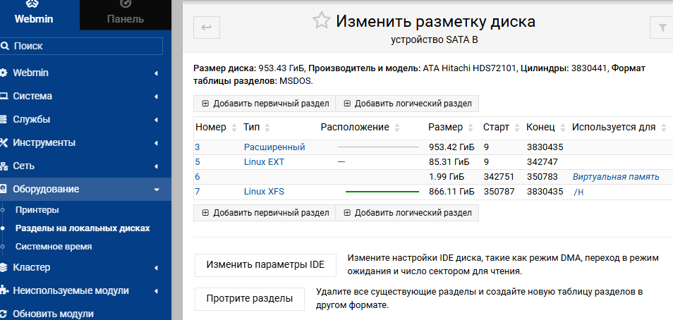
Task: Click Изменить параметры IDE button
Action: [x=265, y=265]
